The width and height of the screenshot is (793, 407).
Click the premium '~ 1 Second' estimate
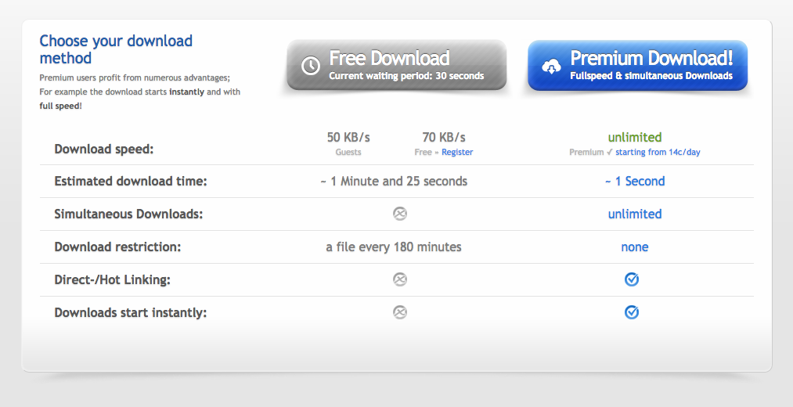pyautogui.click(x=635, y=181)
